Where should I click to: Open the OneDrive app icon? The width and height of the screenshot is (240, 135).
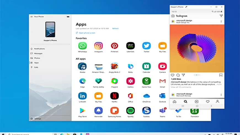pyautogui.click(x=146, y=96)
